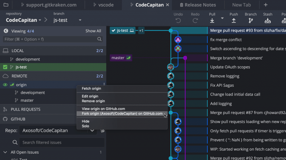
Task: Click the issue search magnifier icon
Action: tap(15, 143)
